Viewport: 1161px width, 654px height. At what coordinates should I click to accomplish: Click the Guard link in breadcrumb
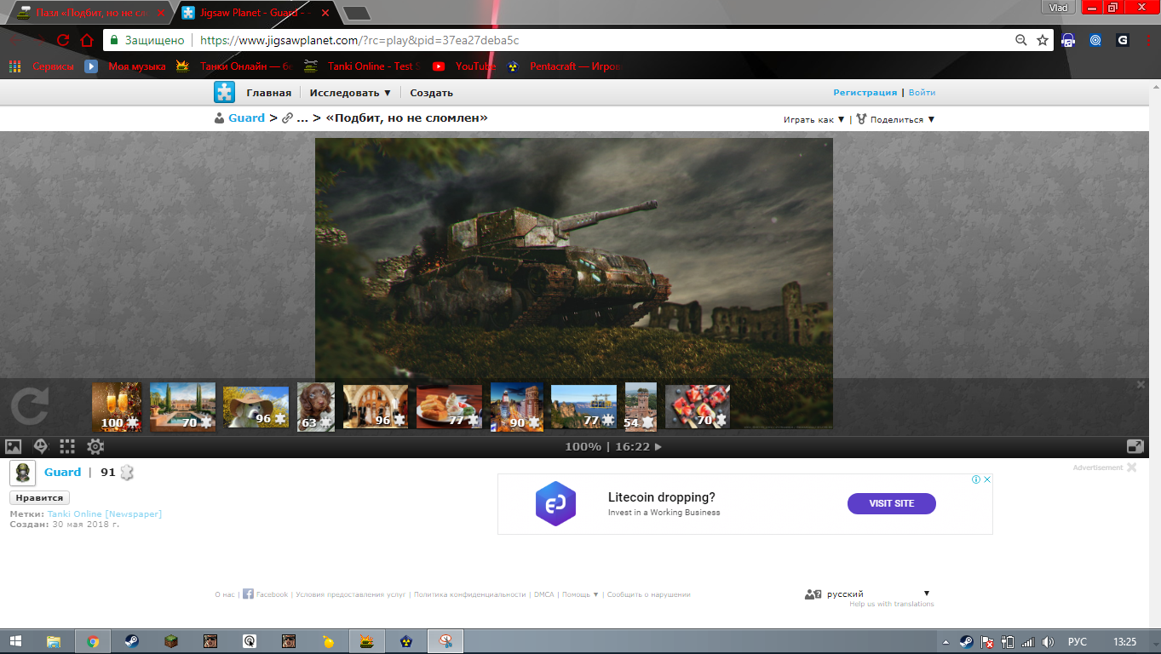246,118
